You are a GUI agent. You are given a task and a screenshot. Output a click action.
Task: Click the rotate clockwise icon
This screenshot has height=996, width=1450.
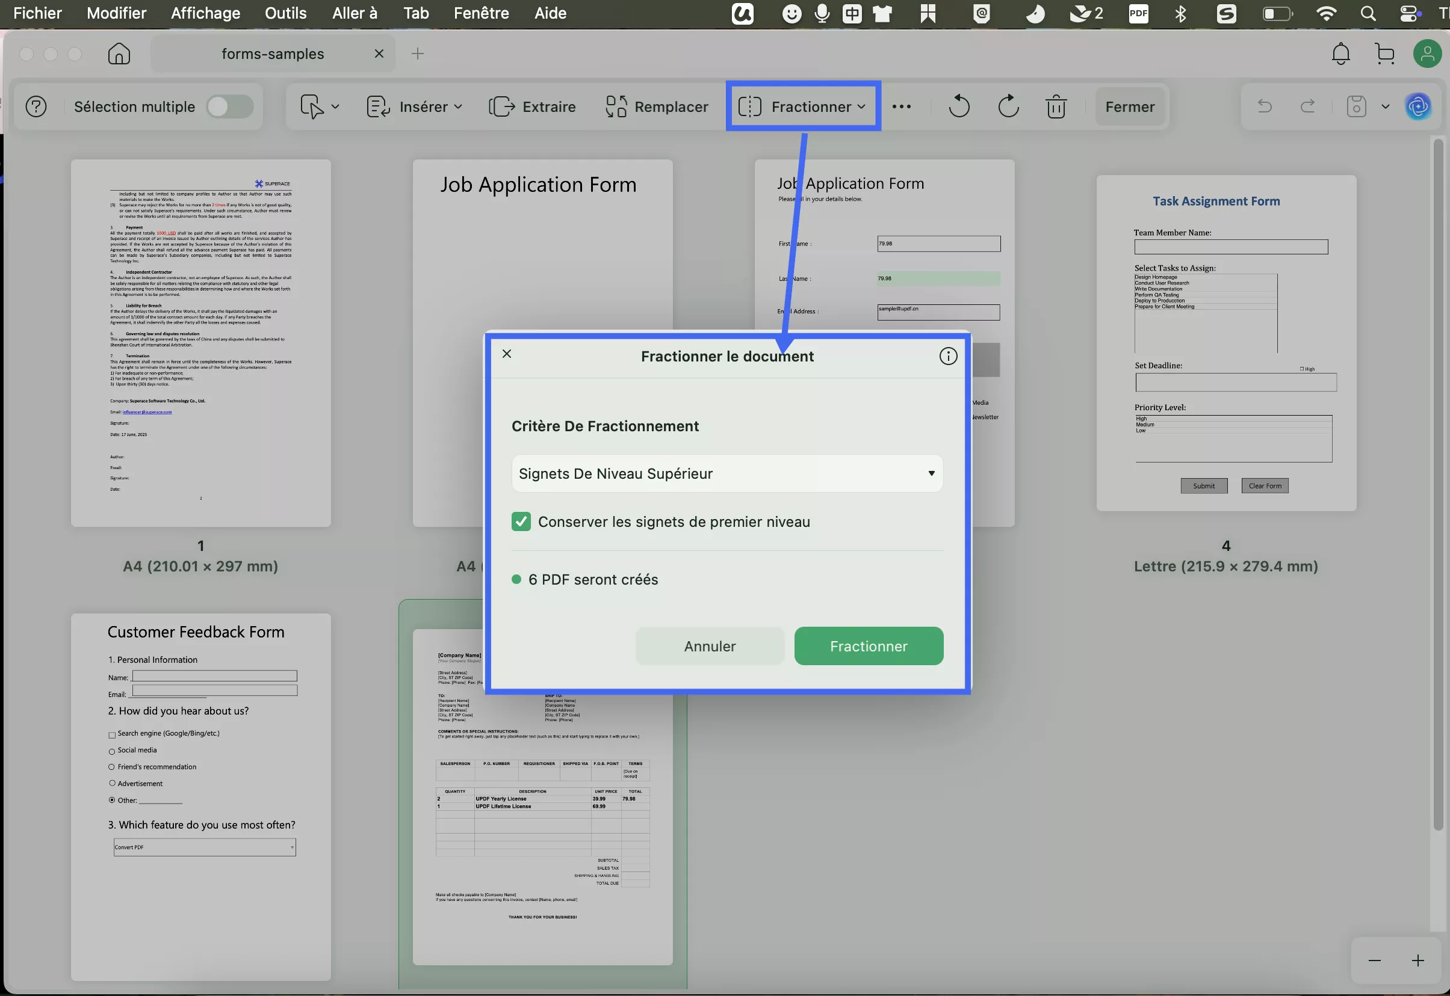tap(1008, 106)
